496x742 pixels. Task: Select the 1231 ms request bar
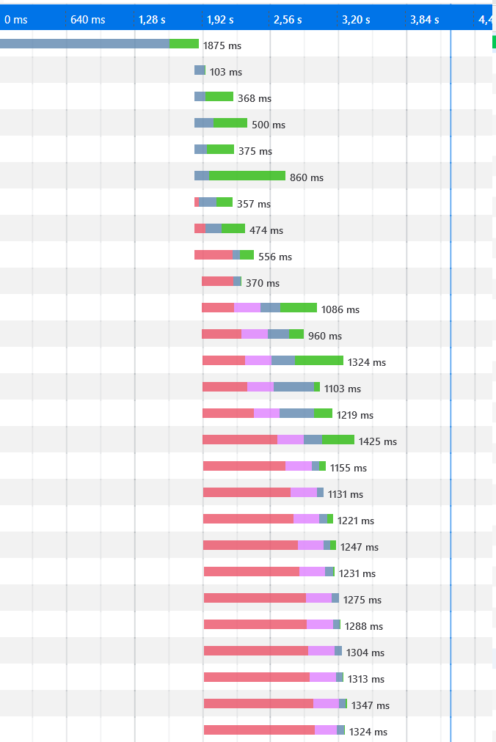pyautogui.click(x=269, y=572)
